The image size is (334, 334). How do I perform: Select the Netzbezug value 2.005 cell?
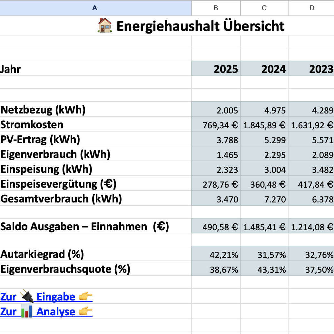coord(216,109)
